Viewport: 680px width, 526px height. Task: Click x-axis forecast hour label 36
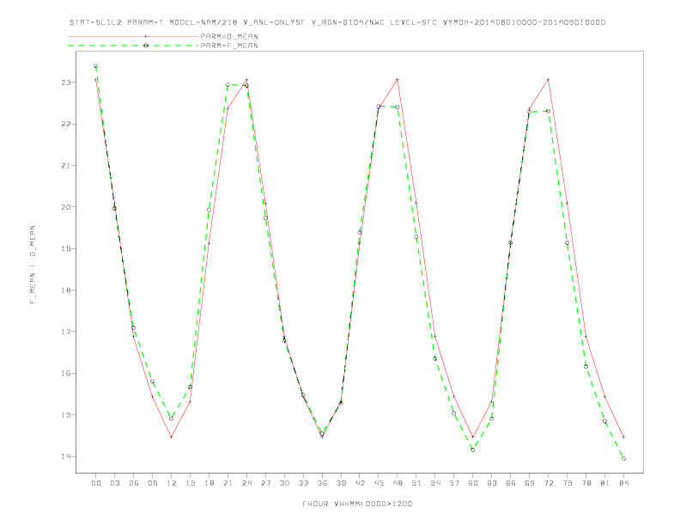tap(322, 483)
